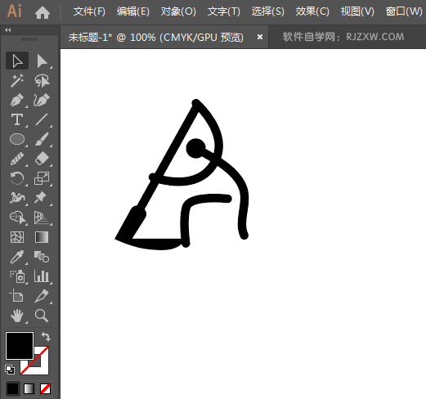Select the Hand tool
This screenshot has width=426, height=399.
click(x=17, y=316)
